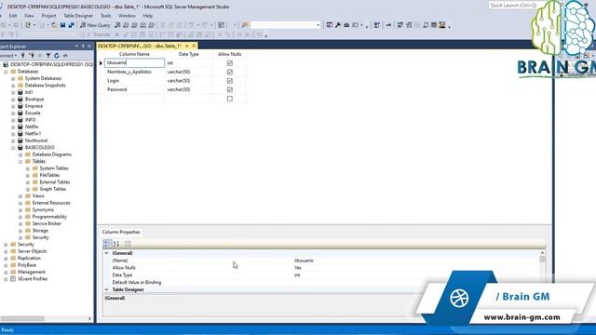Screen dimensions: 596x335
Task: Collapse the BASECOLEGIO database node
Action: coord(13,147)
